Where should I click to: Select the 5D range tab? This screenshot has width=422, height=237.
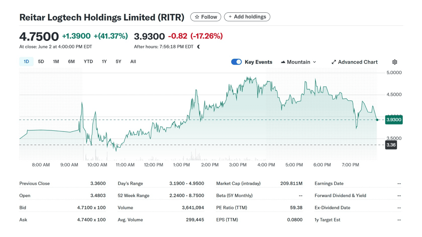pos(41,62)
